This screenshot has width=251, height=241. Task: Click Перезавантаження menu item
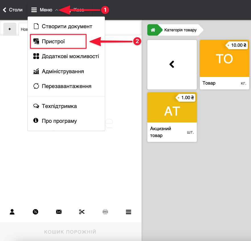tap(66, 86)
